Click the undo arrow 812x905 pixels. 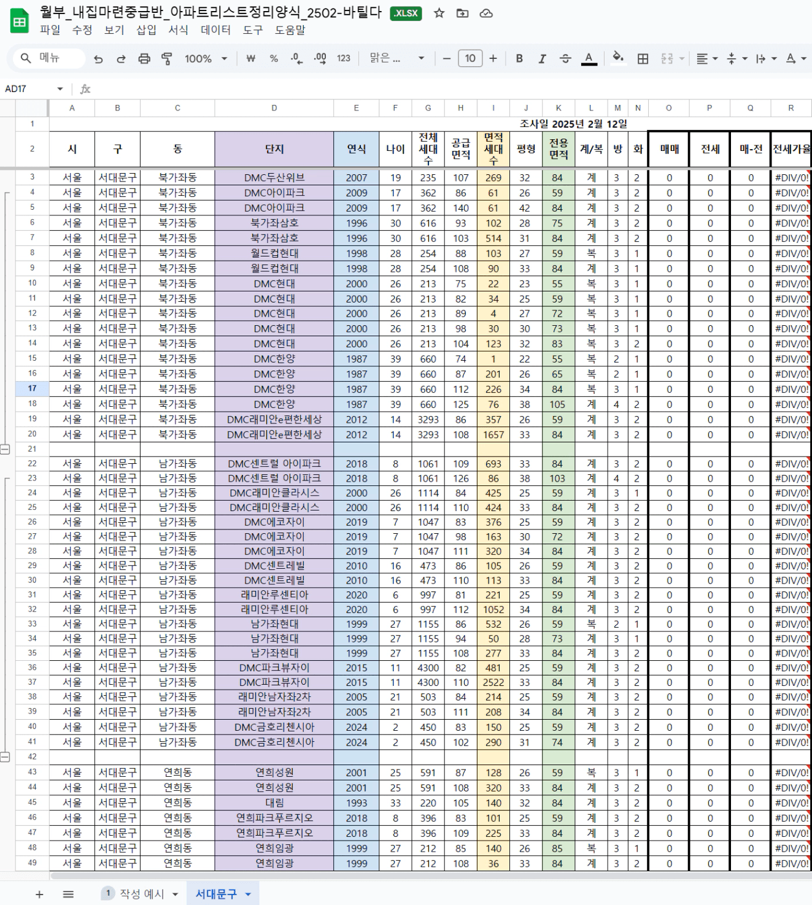tap(98, 59)
